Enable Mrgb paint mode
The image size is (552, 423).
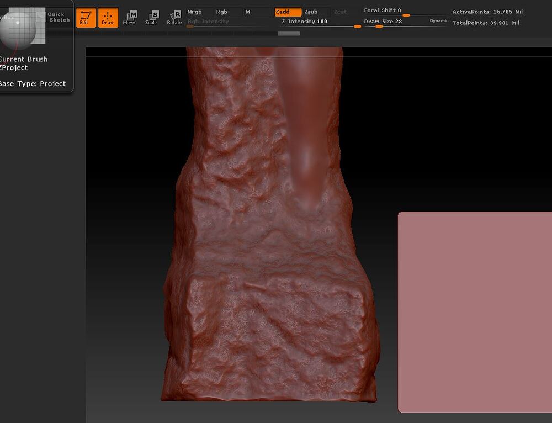click(199, 12)
